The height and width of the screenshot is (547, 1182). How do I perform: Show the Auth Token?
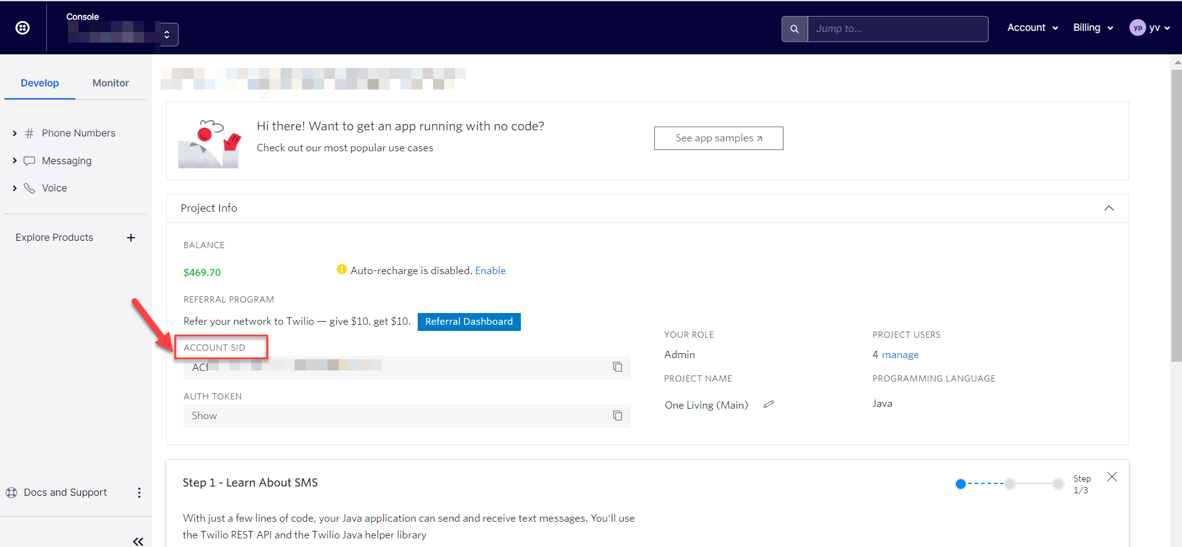(205, 416)
